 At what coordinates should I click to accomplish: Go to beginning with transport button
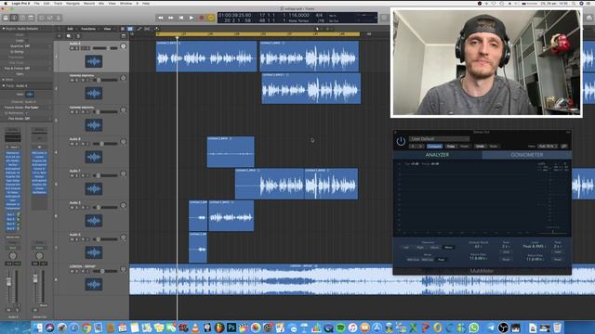181,18
